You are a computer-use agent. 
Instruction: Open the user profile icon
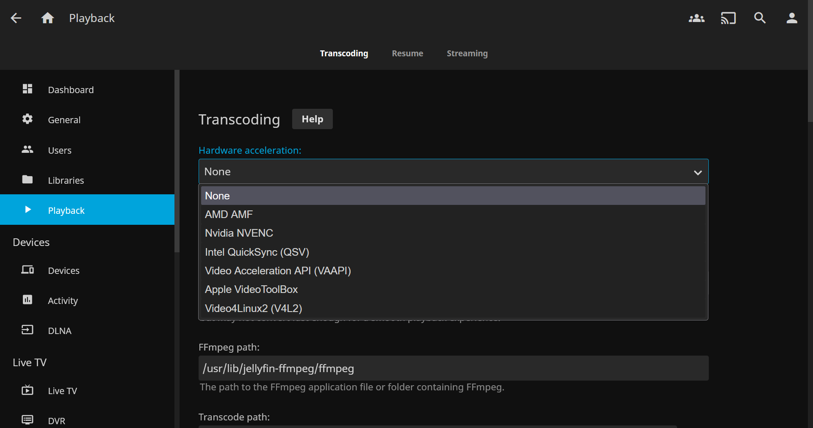[792, 18]
